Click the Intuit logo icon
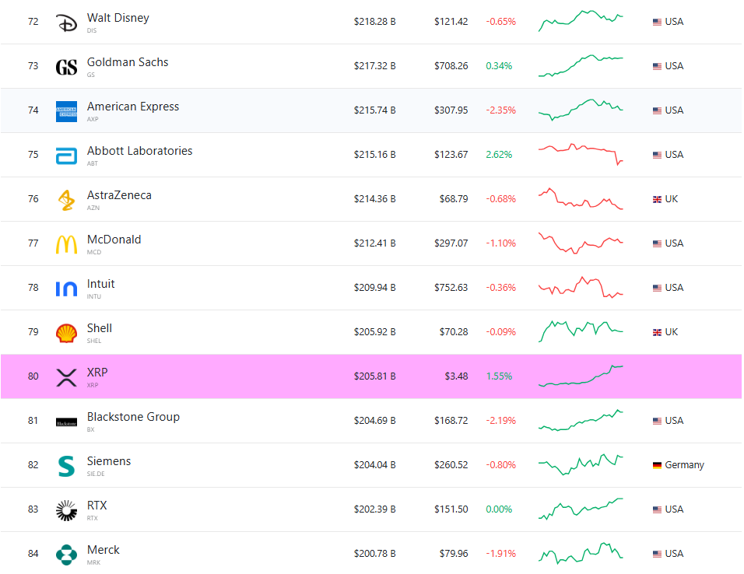The image size is (744, 574). [x=66, y=289]
